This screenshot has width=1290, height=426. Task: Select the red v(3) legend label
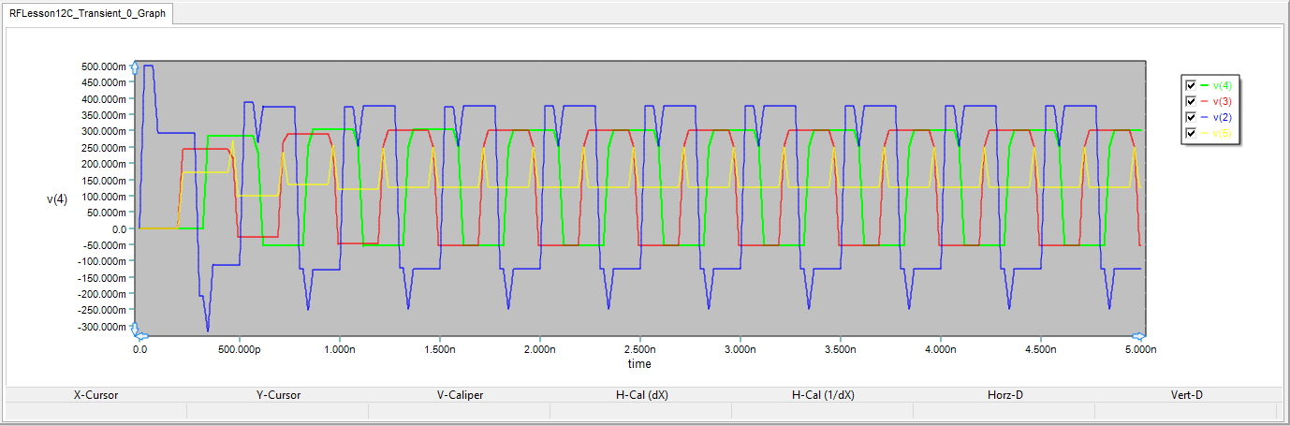pos(1222,101)
